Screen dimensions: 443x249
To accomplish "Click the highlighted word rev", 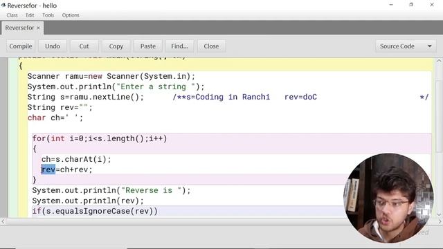I will [x=48, y=169].
